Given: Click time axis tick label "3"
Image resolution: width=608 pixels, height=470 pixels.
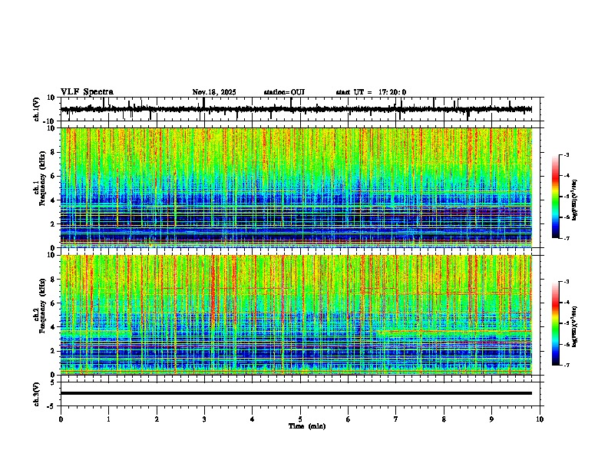Looking at the screenshot, I should pyautogui.click(x=204, y=419).
